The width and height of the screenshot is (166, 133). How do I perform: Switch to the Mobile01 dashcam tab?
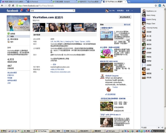pos(64,2)
